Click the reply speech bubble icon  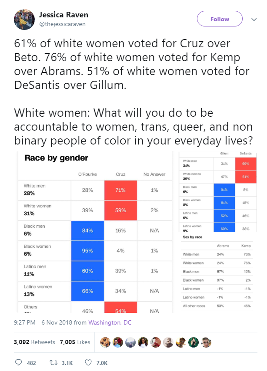[x=19, y=362]
